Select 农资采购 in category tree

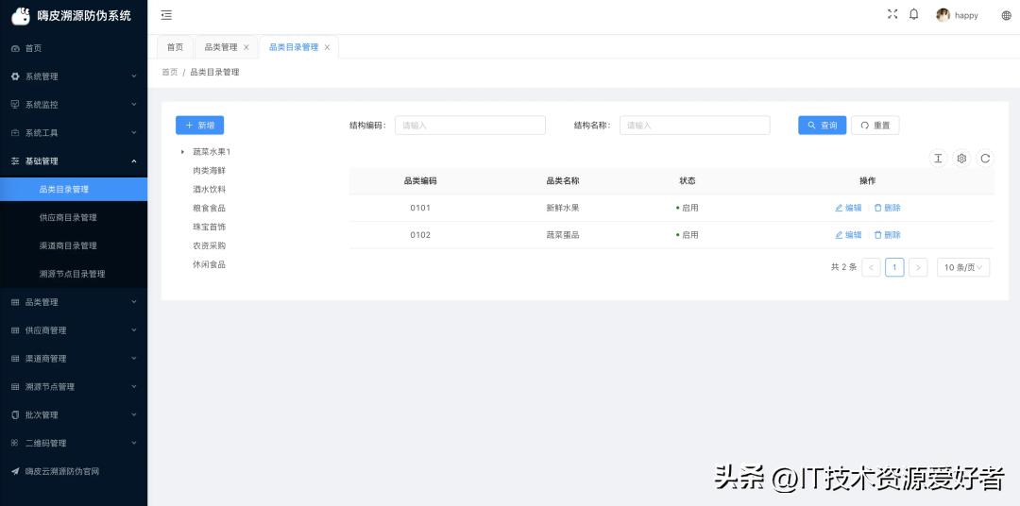[x=210, y=245]
